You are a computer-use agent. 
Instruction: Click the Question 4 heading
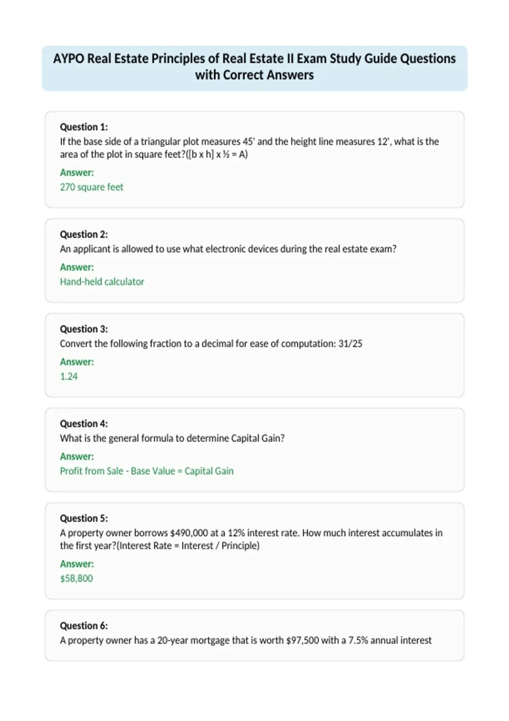click(x=84, y=423)
